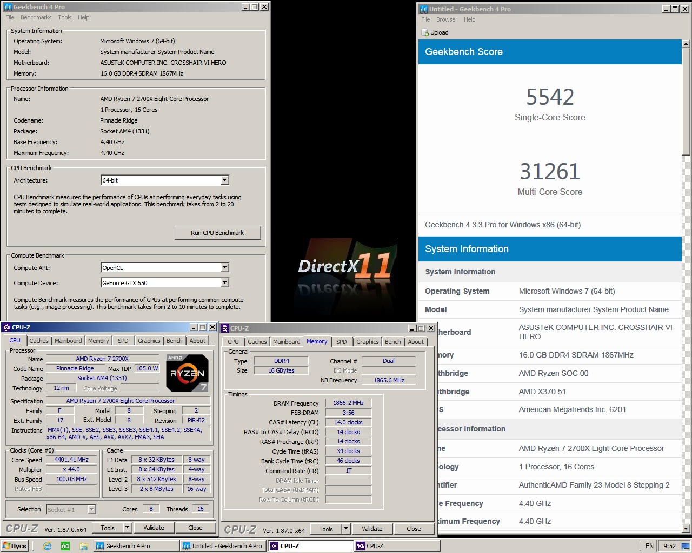
Task: Click Validate in the Memory-tab CPU-Z window
Action: tap(372, 529)
